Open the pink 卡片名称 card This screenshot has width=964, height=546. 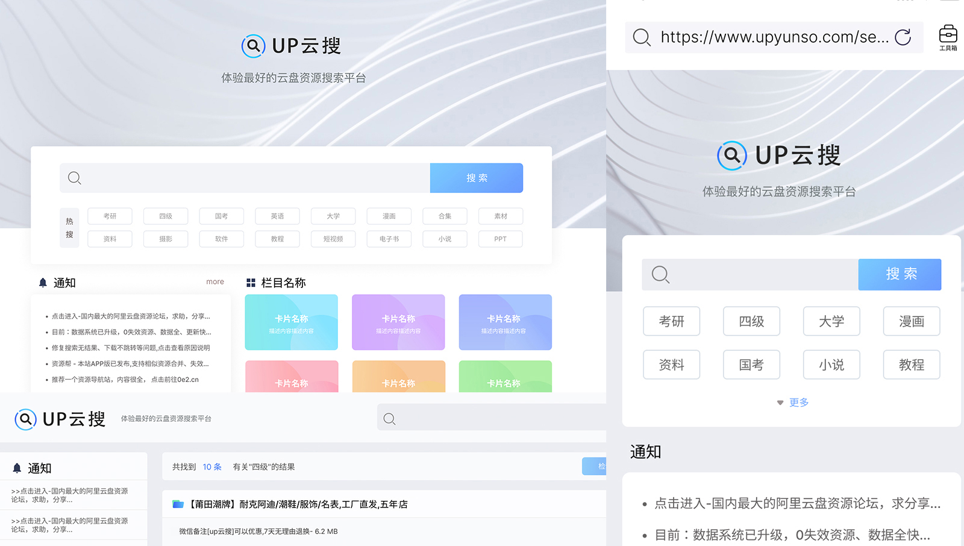[292, 377]
